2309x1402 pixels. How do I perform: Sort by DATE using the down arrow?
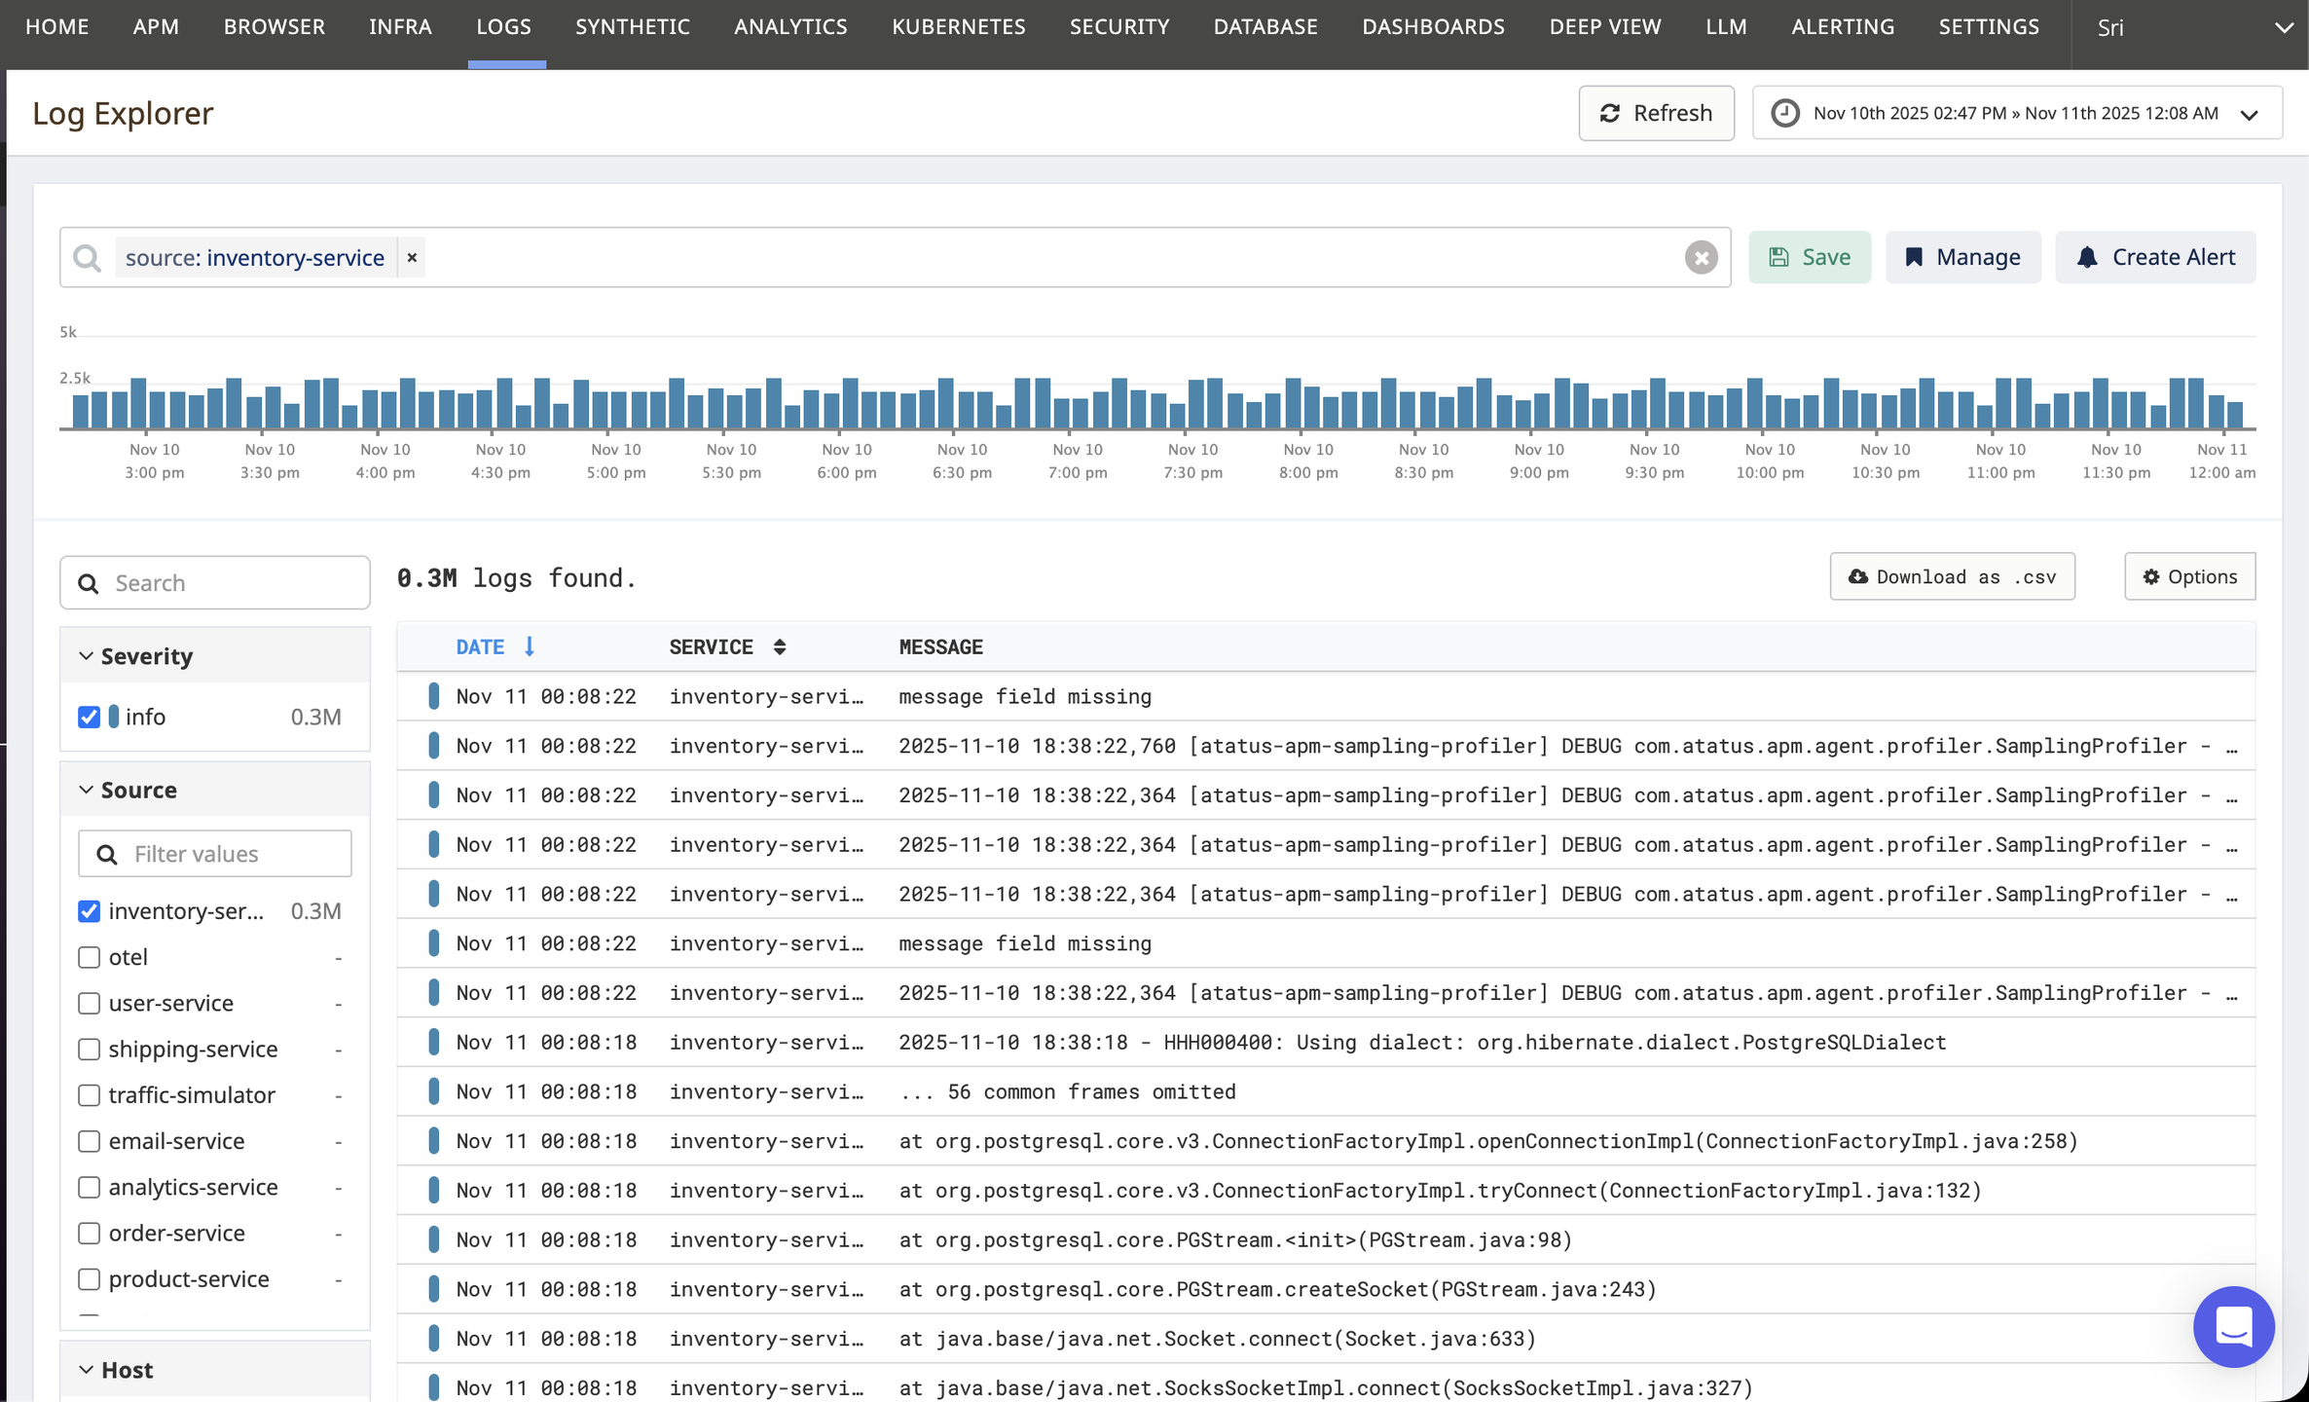(x=530, y=646)
